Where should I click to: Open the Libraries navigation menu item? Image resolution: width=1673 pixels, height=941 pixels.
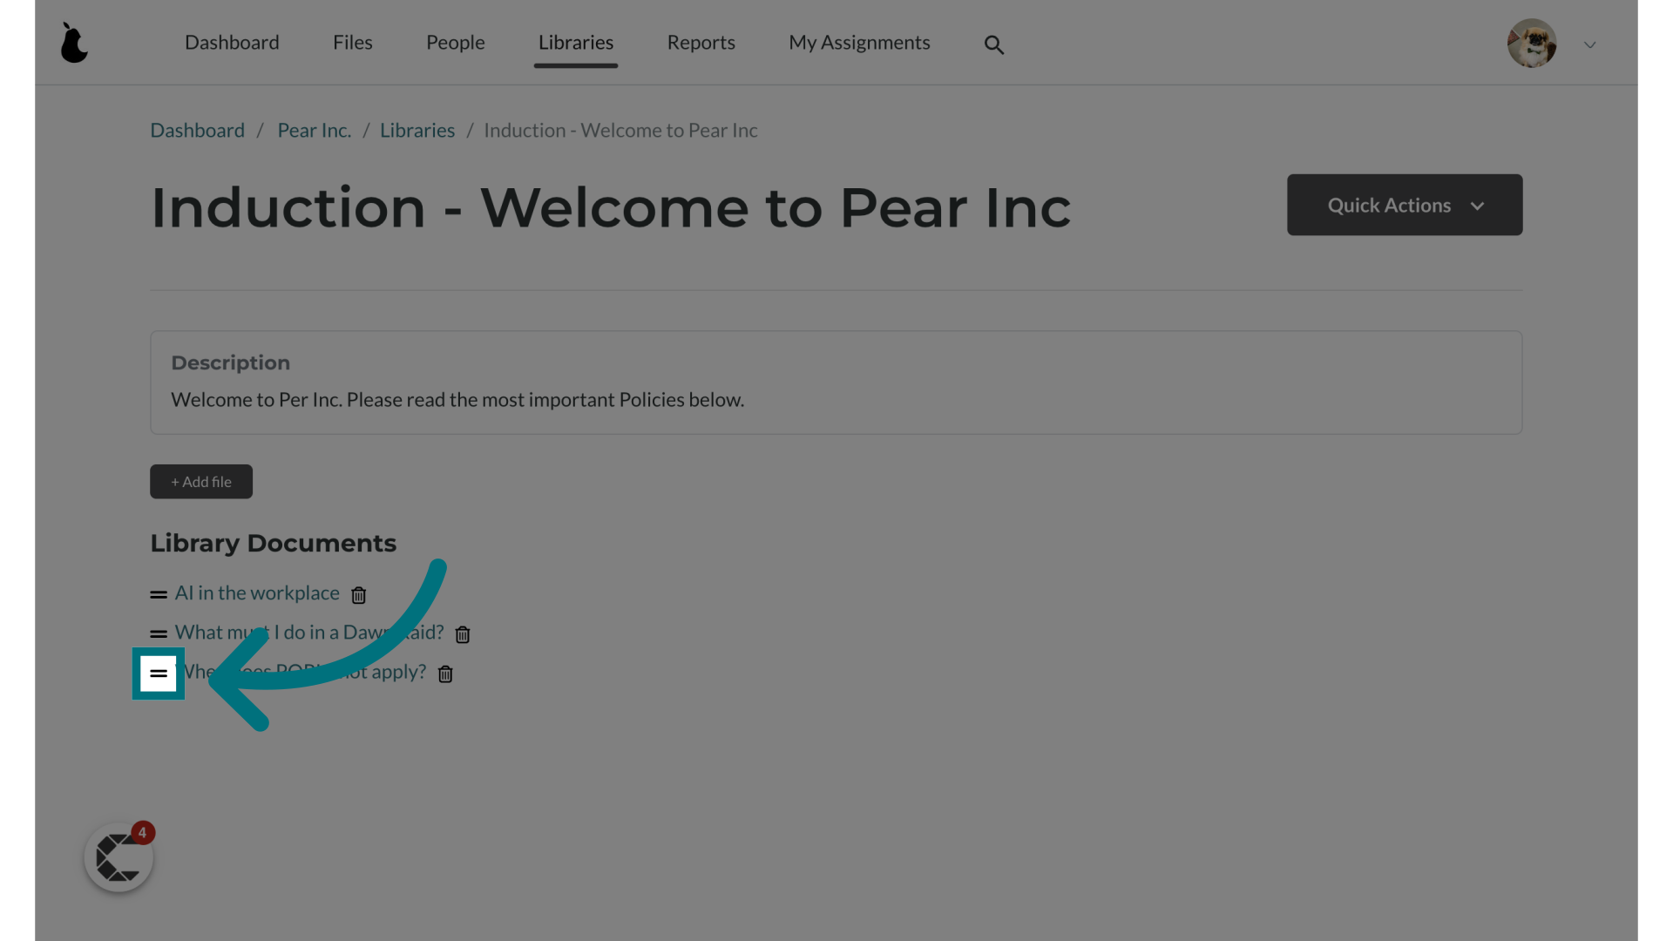point(576,41)
